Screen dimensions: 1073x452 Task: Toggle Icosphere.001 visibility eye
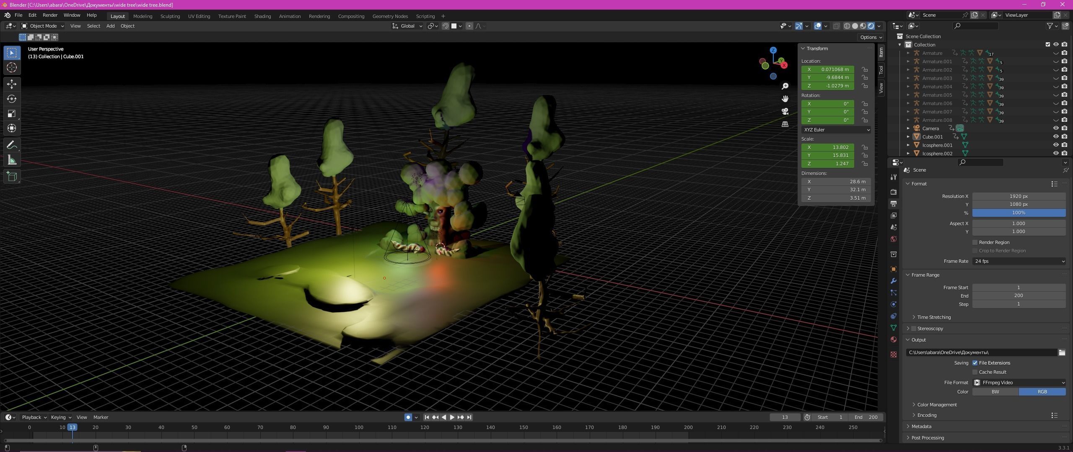click(1056, 145)
